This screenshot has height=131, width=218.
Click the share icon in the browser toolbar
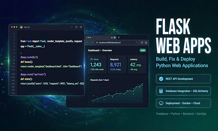146,42
